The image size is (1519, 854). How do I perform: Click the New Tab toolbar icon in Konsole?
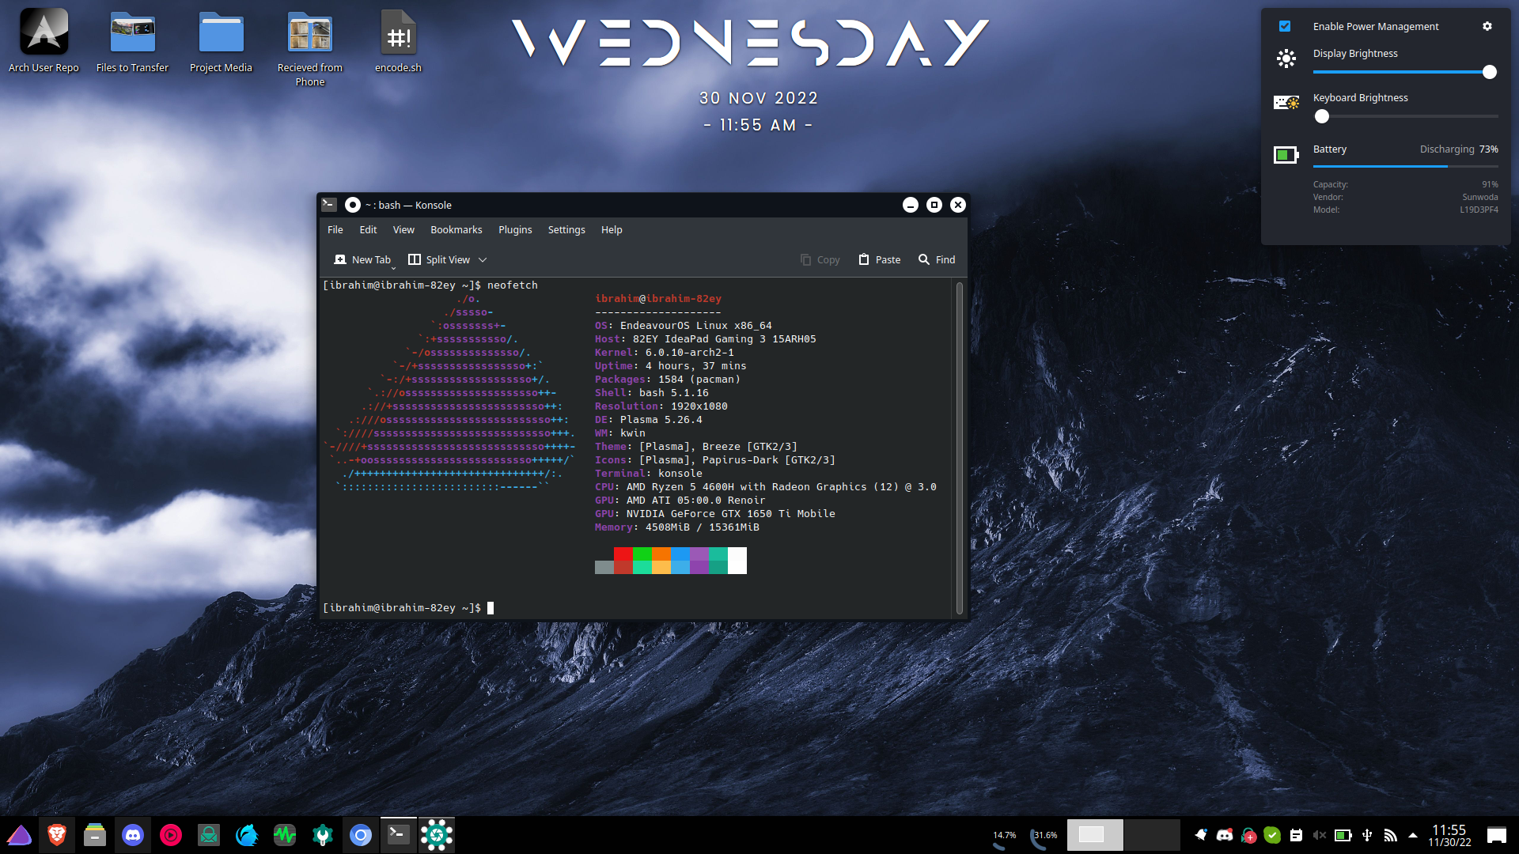pos(340,259)
